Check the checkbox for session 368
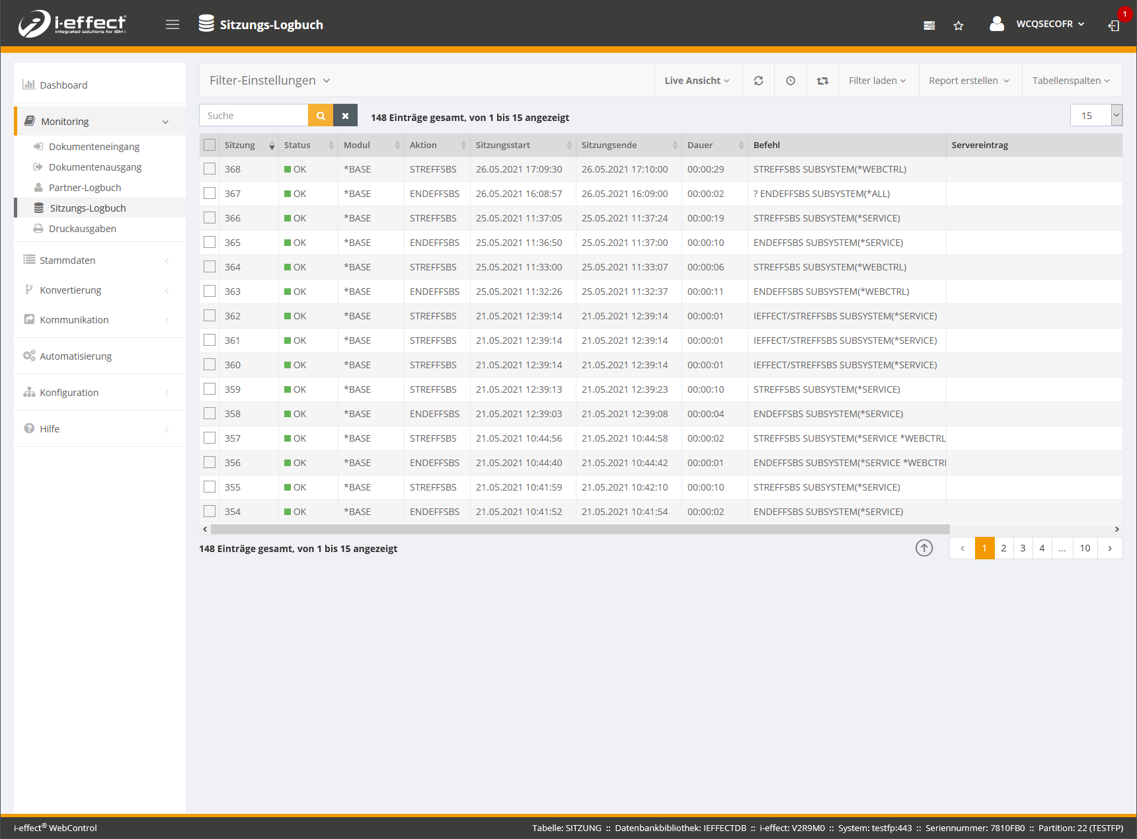This screenshot has height=839, width=1137. tap(210, 169)
